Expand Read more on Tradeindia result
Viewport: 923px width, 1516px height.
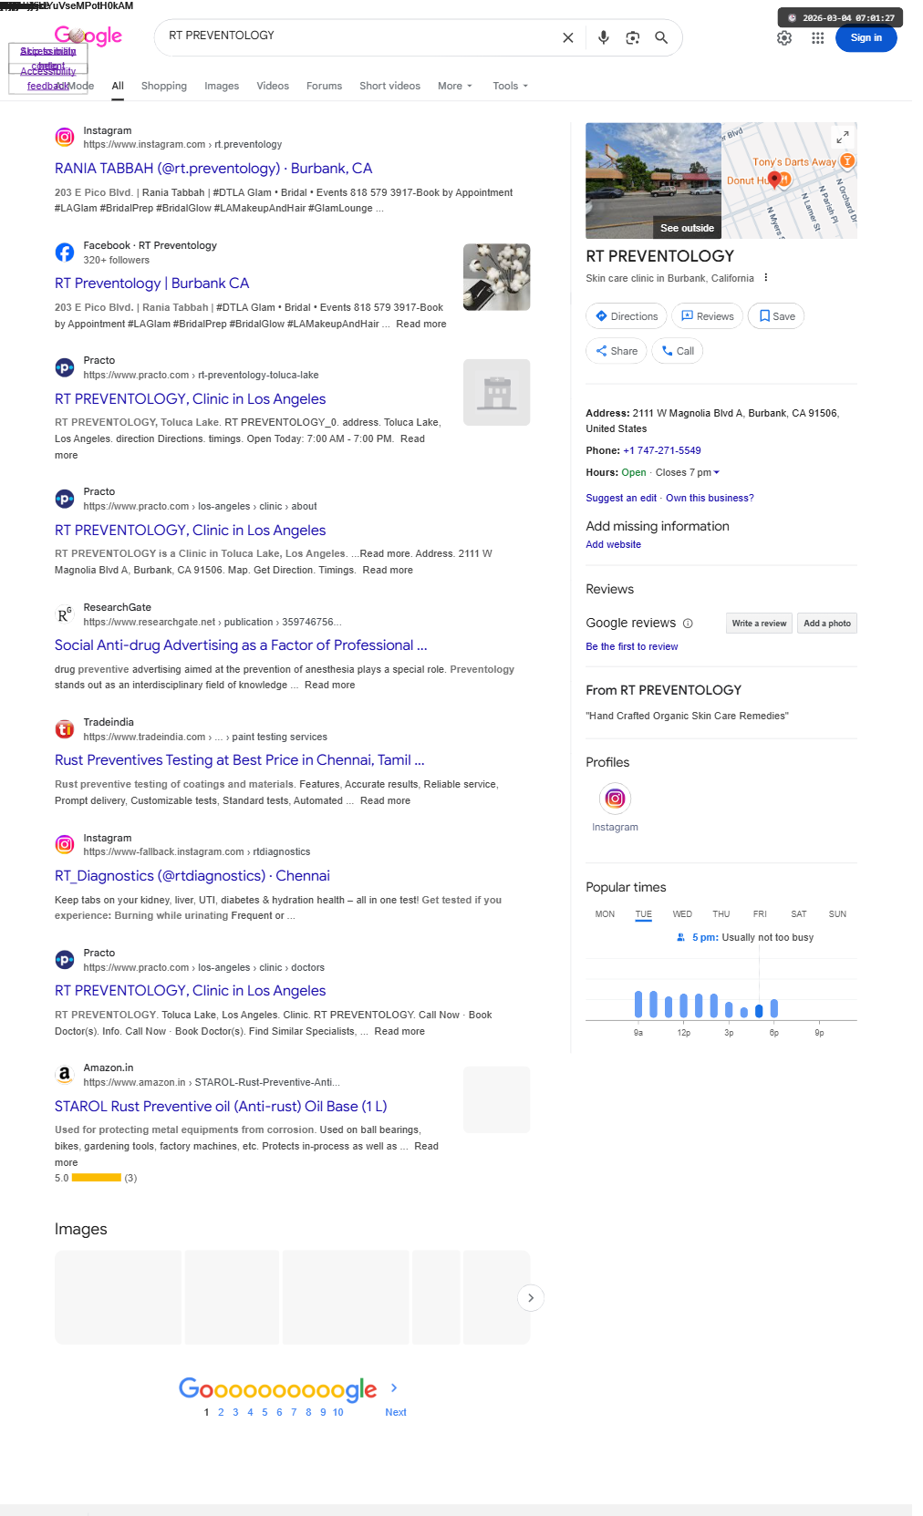click(385, 800)
